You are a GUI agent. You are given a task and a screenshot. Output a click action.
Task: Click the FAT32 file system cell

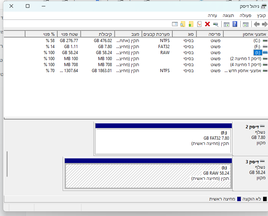coord(164,47)
